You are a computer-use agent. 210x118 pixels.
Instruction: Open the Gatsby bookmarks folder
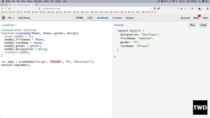[52, 12]
